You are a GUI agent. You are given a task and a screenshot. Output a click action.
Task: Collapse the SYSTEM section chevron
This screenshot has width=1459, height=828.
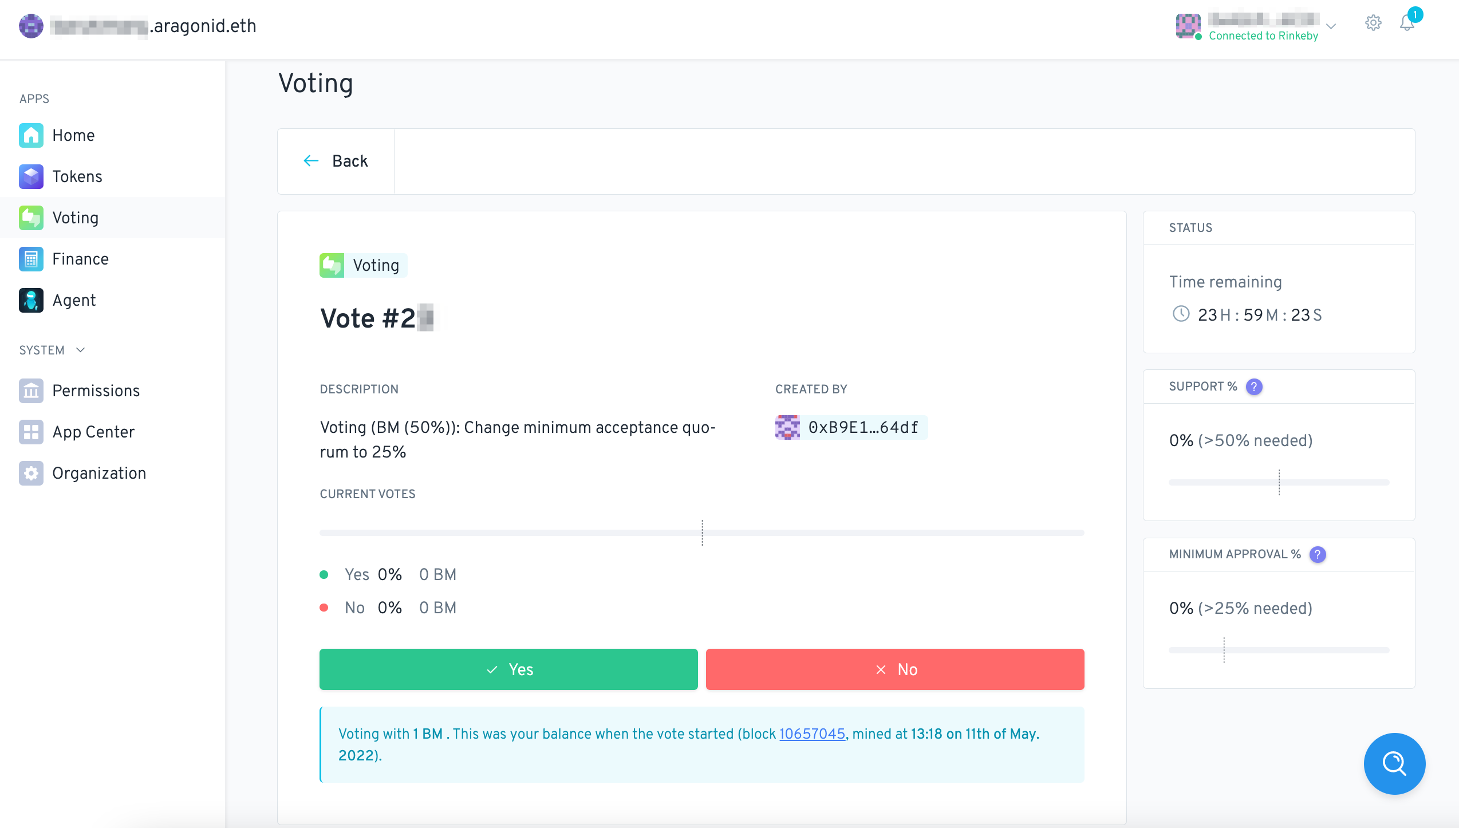(81, 350)
